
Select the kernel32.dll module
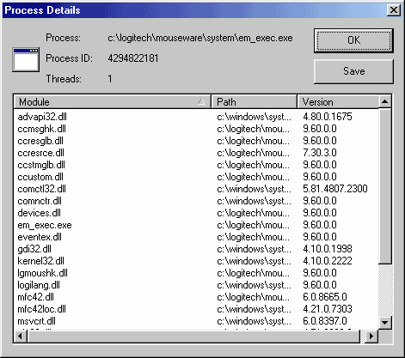point(40,261)
